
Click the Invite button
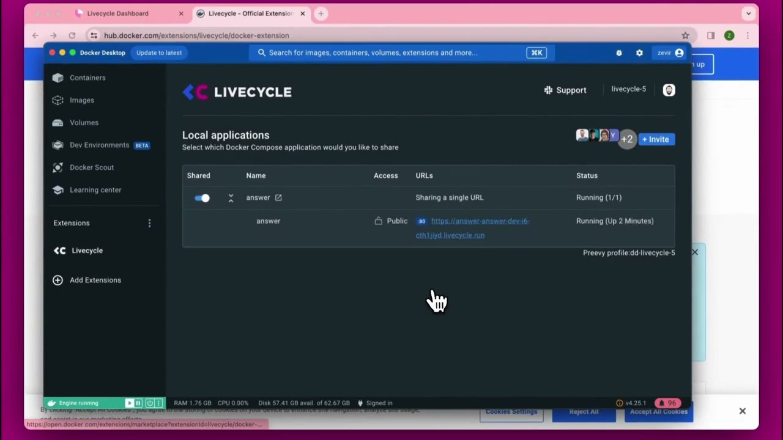pyautogui.click(x=656, y=139)
